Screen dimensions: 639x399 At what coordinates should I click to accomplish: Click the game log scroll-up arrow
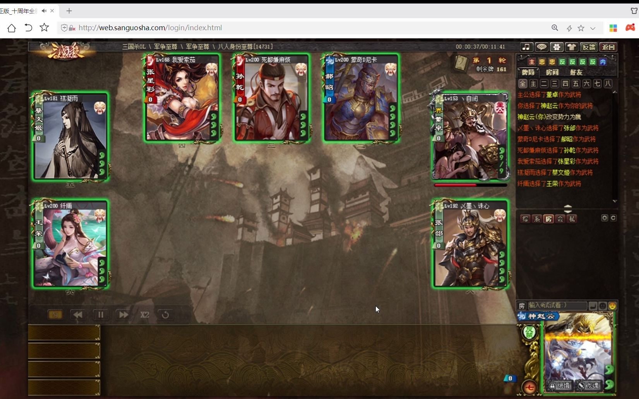pos(615,92)
